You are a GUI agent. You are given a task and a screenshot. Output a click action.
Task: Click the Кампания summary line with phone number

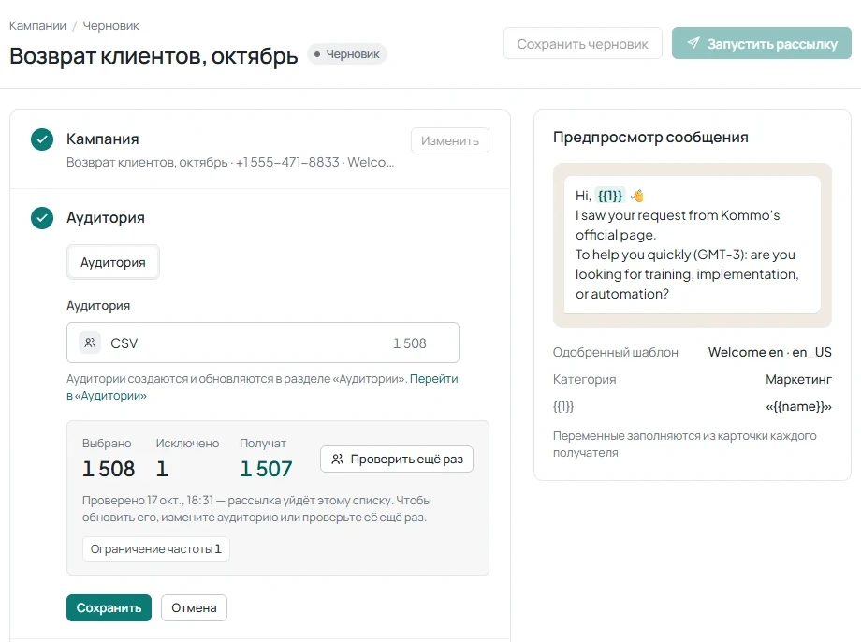230,162
